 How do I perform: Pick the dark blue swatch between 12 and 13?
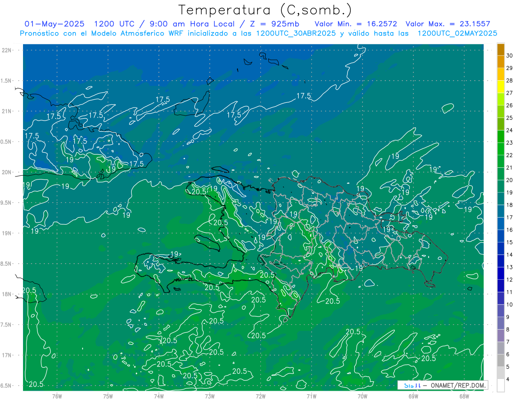[x=501, y=273]
